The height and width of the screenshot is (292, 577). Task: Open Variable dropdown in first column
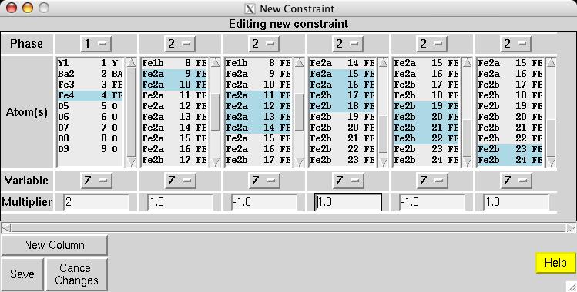(96, 181)
